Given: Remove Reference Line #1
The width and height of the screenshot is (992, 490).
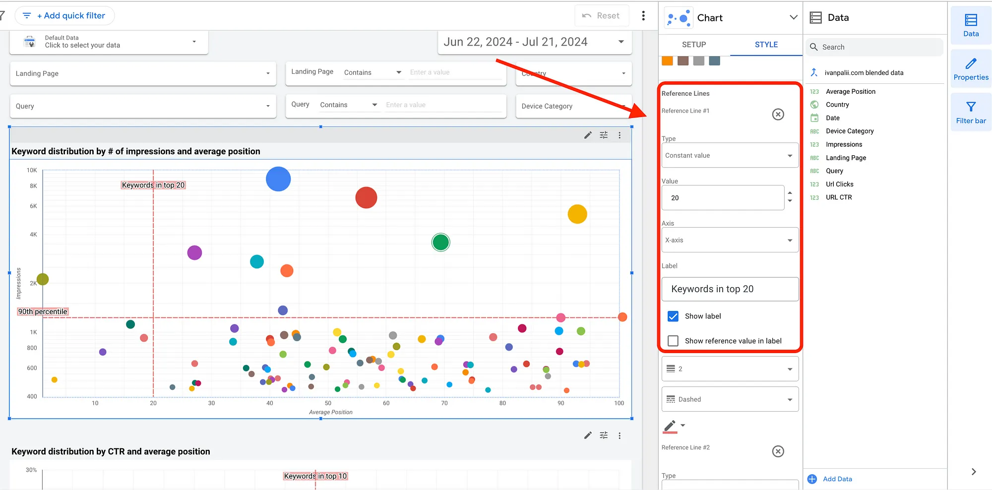Looking at the screenshot, I should click(x=778, y=115).
